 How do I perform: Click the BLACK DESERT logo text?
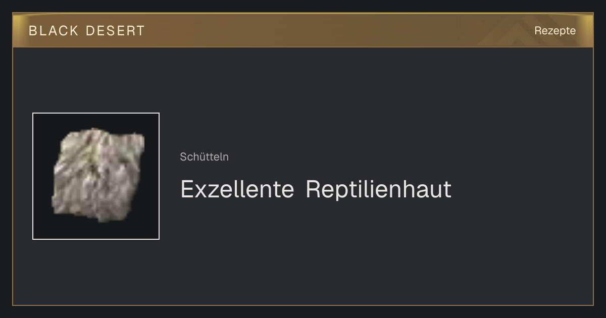coord(86,31)
